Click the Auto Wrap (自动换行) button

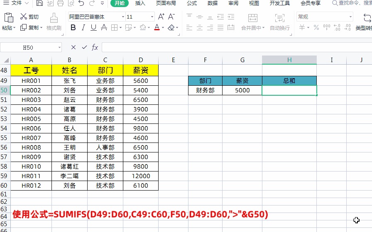[280, 22]
